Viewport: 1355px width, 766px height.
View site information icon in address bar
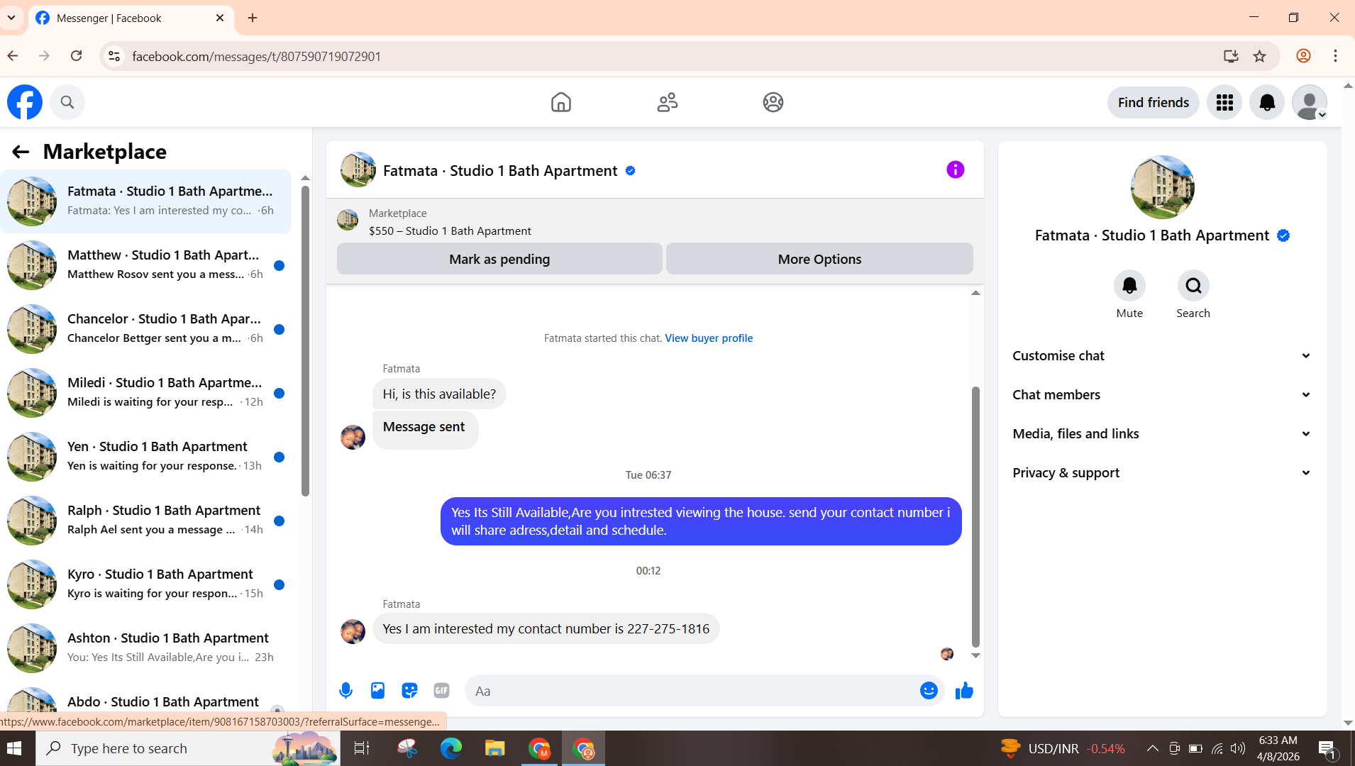114,56
